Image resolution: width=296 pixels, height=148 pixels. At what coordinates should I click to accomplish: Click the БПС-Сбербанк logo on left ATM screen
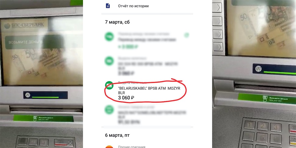click(24, 25)
